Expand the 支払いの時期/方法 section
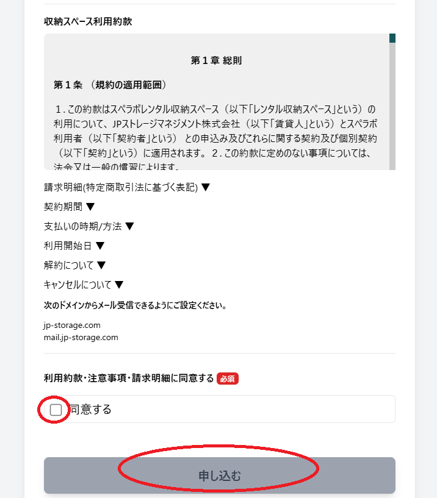 (88, 226)
